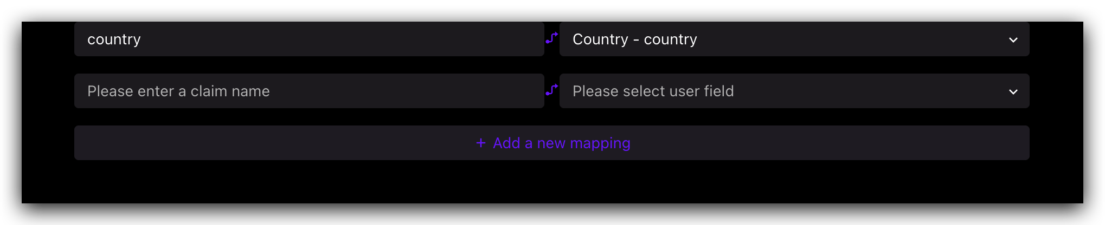The width and height of the screenshot is (1105, 225).
Task: Click the Add a new mapping button
Action: 551,143
